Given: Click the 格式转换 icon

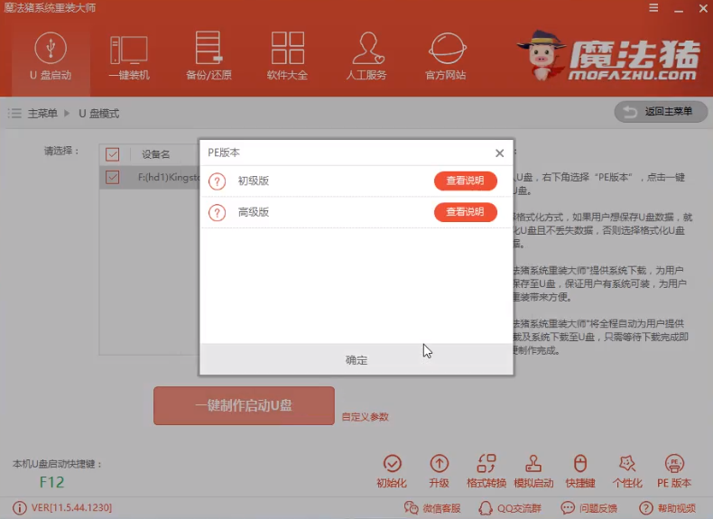Looking at the screenshot, I should point(486,471).
